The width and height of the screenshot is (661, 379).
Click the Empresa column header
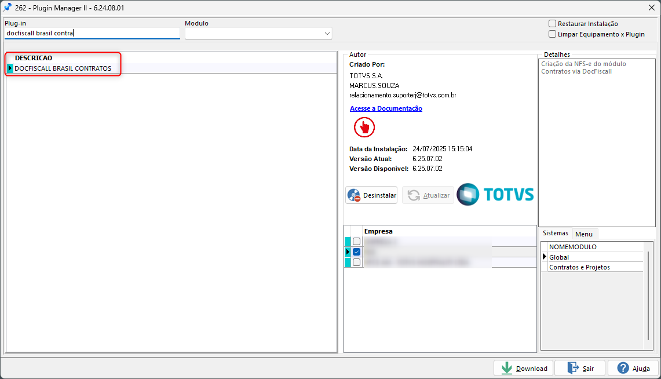click(x=378, y=231)
